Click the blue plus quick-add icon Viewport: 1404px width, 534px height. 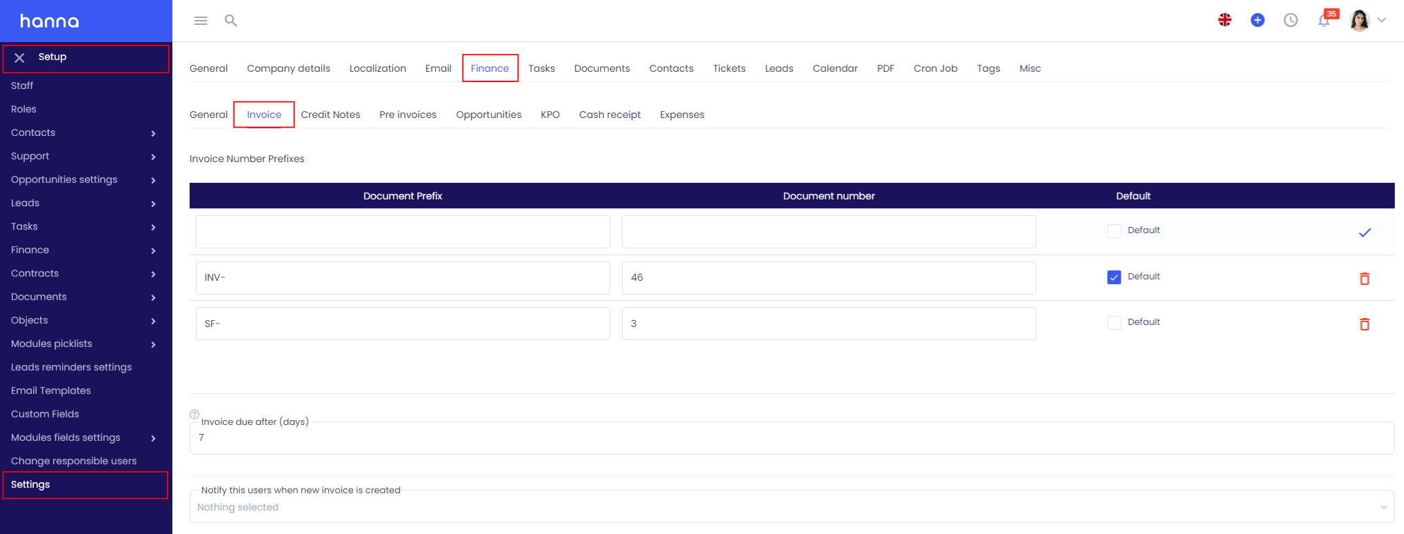(x=1258, y=20)
